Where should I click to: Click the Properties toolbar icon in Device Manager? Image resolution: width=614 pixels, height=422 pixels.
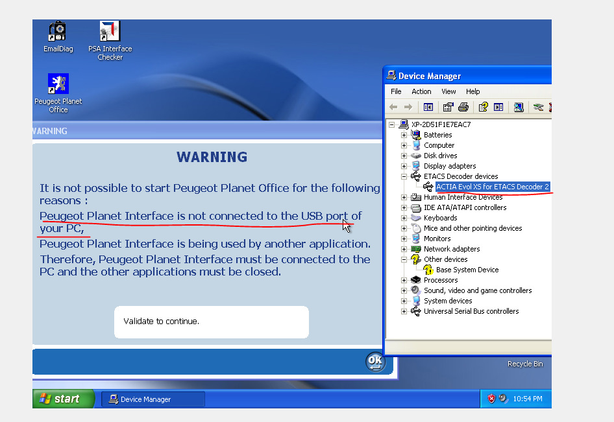[x=448, y=107]
